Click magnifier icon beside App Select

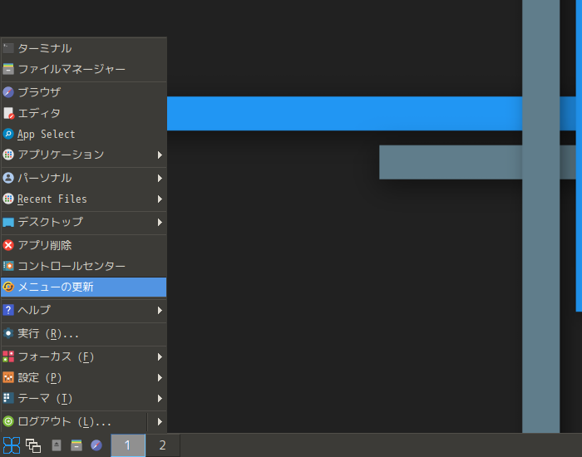[x=8, y=134]
